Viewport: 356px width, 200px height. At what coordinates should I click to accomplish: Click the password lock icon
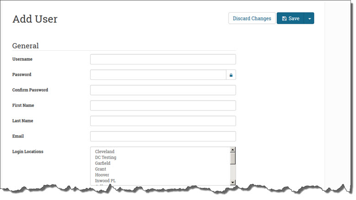tap(231, 75)
